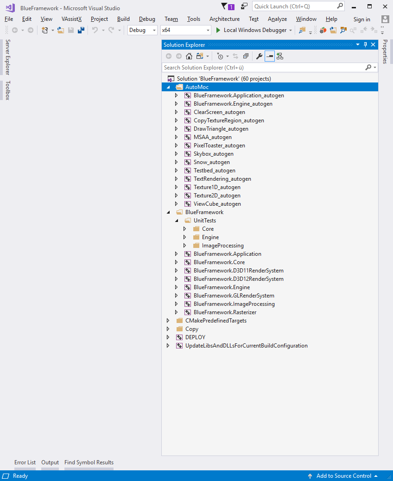Click the Add to Source Control arrow icon

[310, 476]
